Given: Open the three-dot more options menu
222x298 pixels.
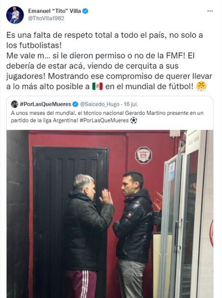Looking at the screenshot, I should point(210,11).
